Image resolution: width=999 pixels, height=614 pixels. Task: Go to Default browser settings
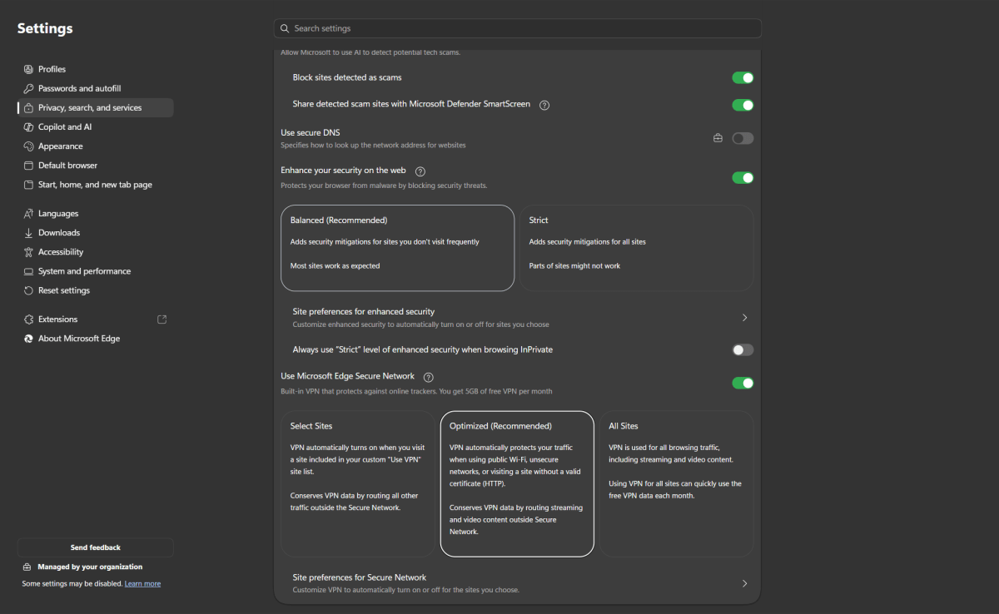(95, 166)
